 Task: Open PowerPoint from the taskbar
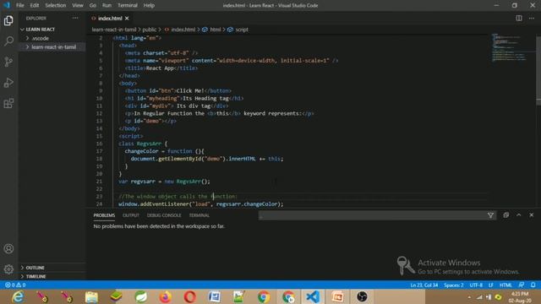click(x=337, y=296)
